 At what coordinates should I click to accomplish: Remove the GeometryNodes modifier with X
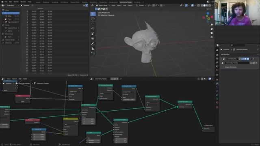(253, 59)
